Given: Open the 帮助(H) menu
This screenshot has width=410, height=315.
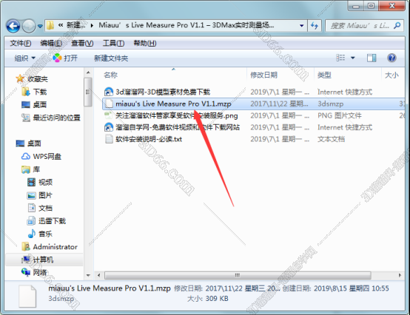Looking at the screenshot, I should (x=145, y=43).
